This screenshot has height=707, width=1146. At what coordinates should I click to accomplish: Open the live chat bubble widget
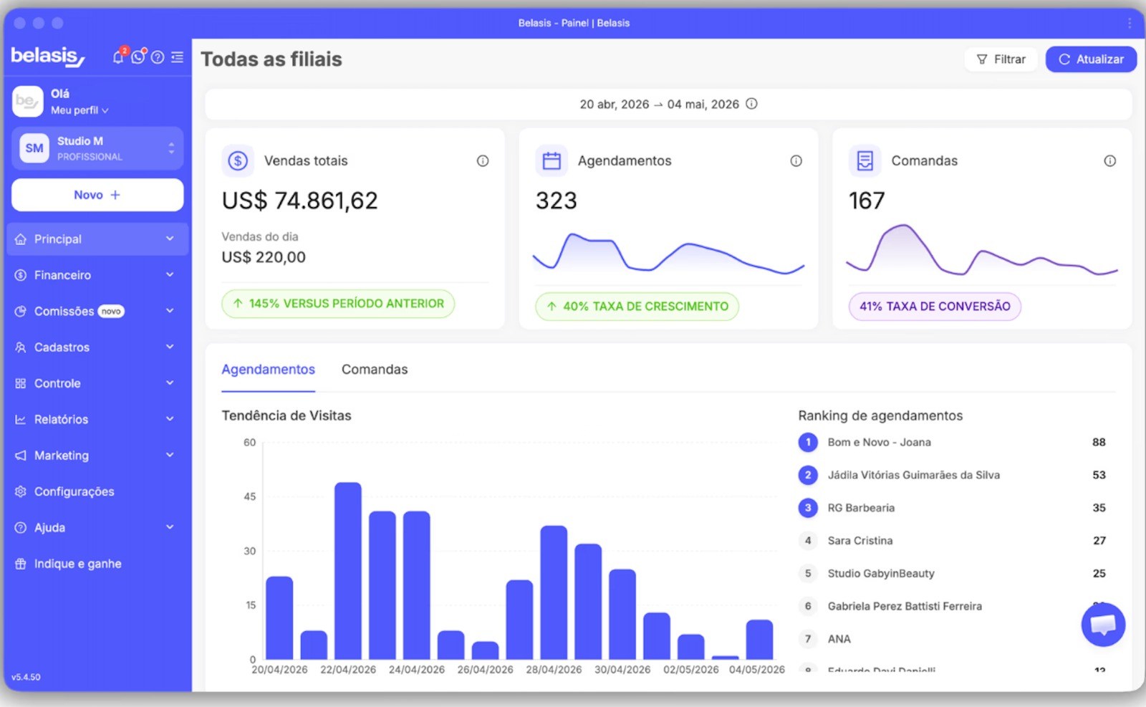point(1103,625)
